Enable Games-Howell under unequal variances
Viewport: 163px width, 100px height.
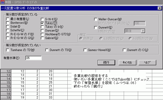click(85, 50)
